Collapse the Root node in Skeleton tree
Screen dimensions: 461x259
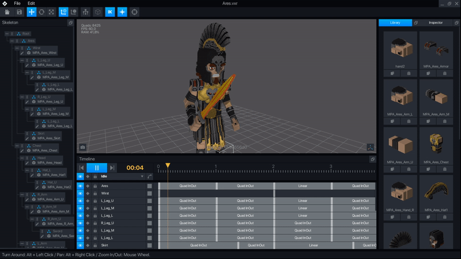coord(7,34)
